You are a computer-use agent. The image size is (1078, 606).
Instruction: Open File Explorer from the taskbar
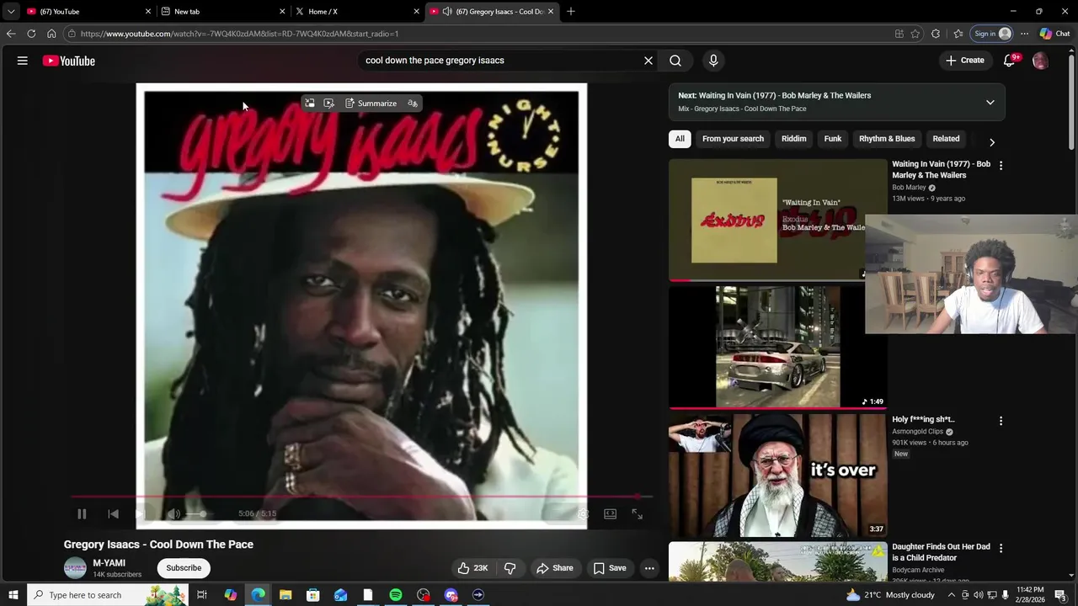pyautogui.click(x=286, y=595)
